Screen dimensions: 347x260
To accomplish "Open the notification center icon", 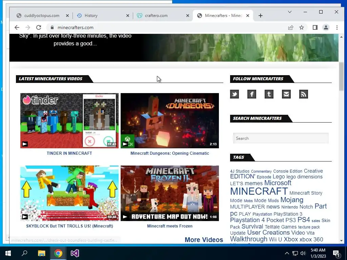I will coord(336,254).
